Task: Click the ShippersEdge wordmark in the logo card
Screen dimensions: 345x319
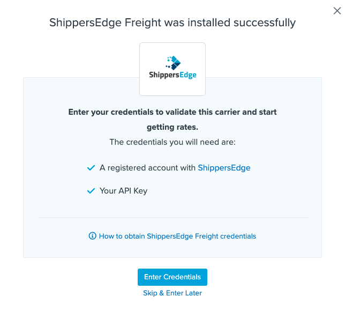Action: click(x=172, y=75)
